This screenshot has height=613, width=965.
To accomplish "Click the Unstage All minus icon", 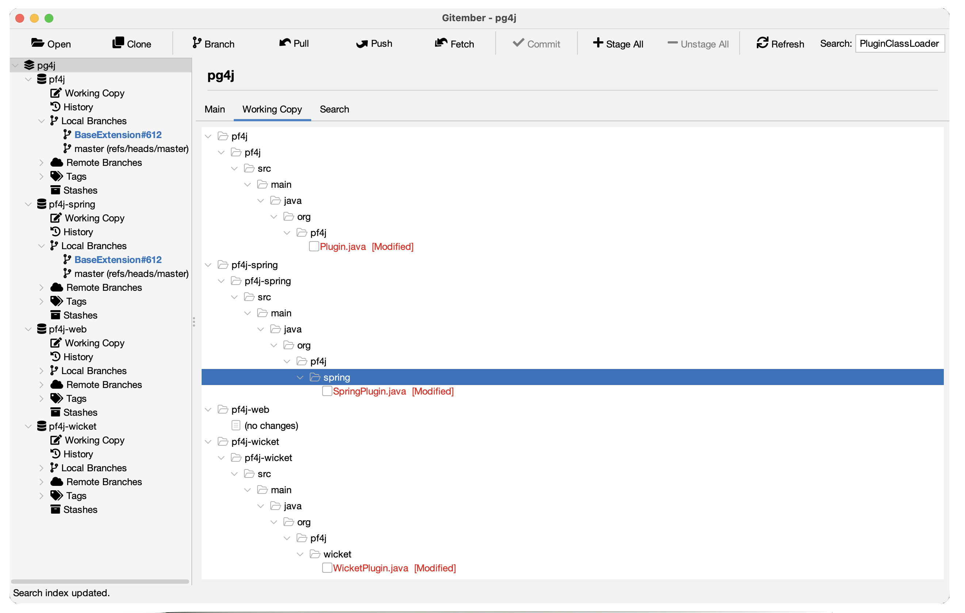I will pyautogui.click(x=672, y=42).
